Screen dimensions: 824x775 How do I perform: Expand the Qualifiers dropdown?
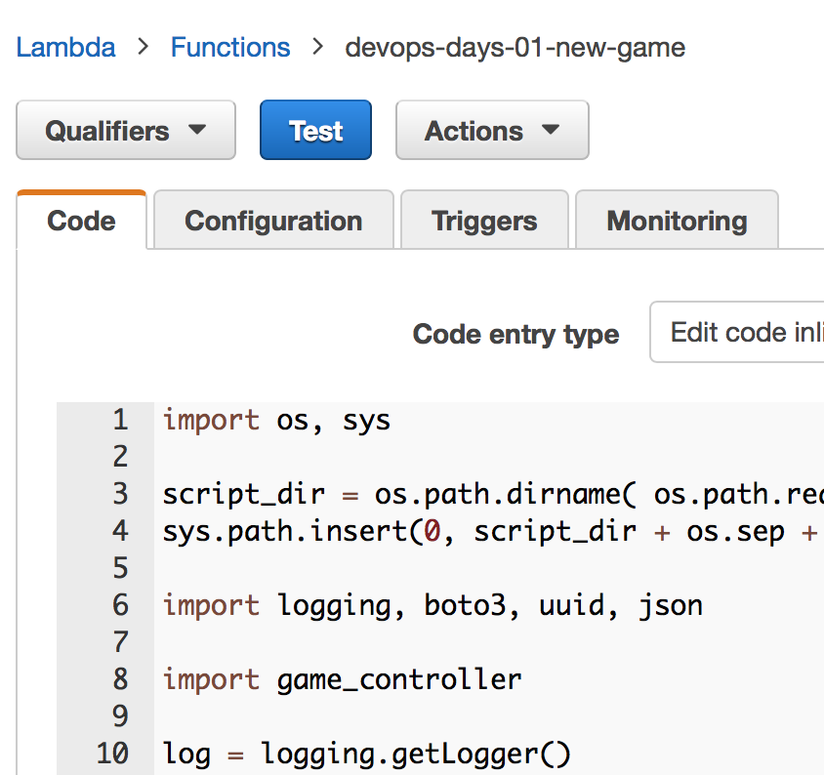point(126,131)
